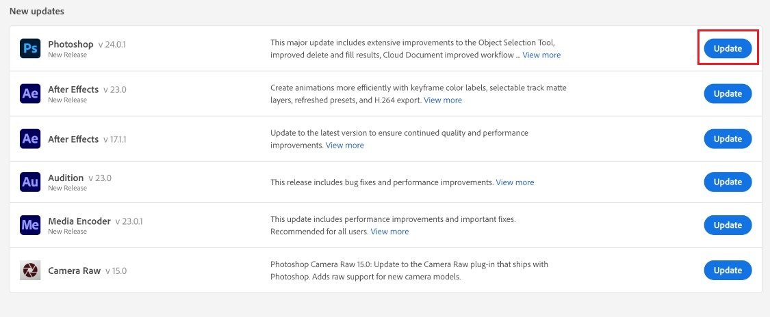The height and width of the screenshot is (317, 770).
Task: Open View more for After Effects v17.1.1
Action: [x=345, y=145]
